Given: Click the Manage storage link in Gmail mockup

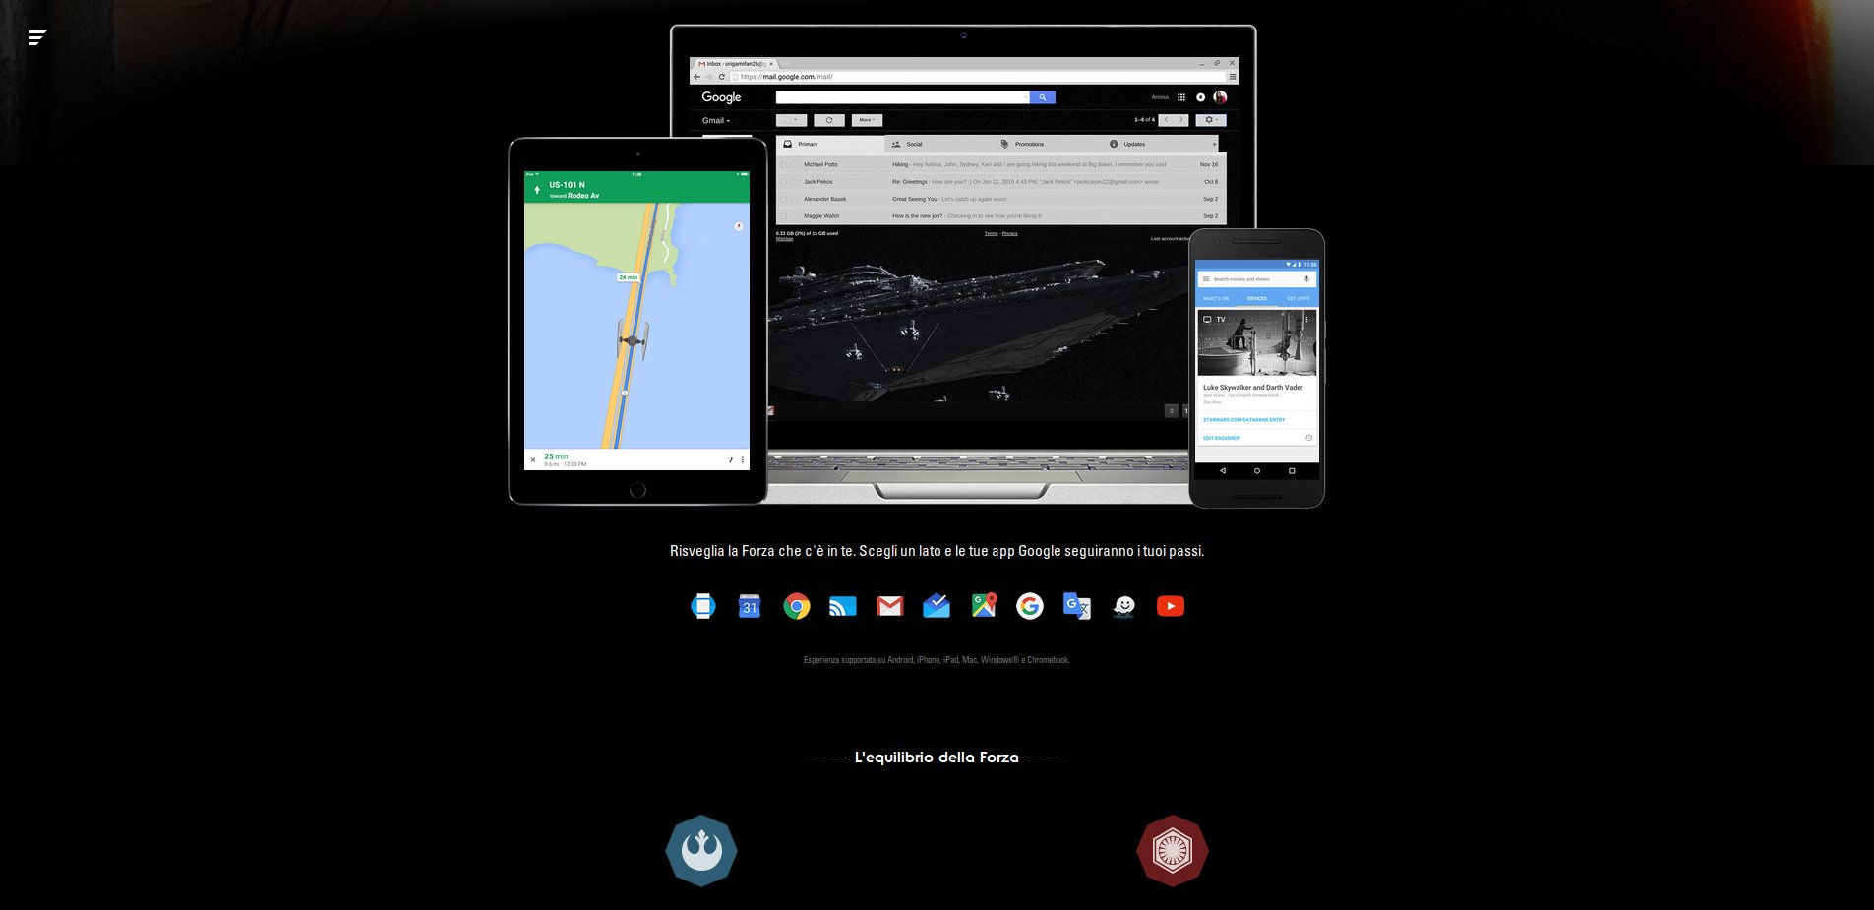Looking at the screenshot, I should tap(784, 239).
